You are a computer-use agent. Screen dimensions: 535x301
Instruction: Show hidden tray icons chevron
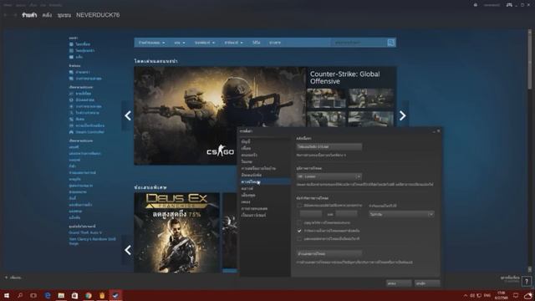(x=466, y=295)
